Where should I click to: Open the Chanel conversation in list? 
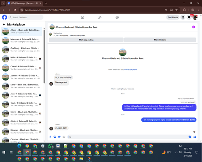pyautogui.click(x=21, y=68)
